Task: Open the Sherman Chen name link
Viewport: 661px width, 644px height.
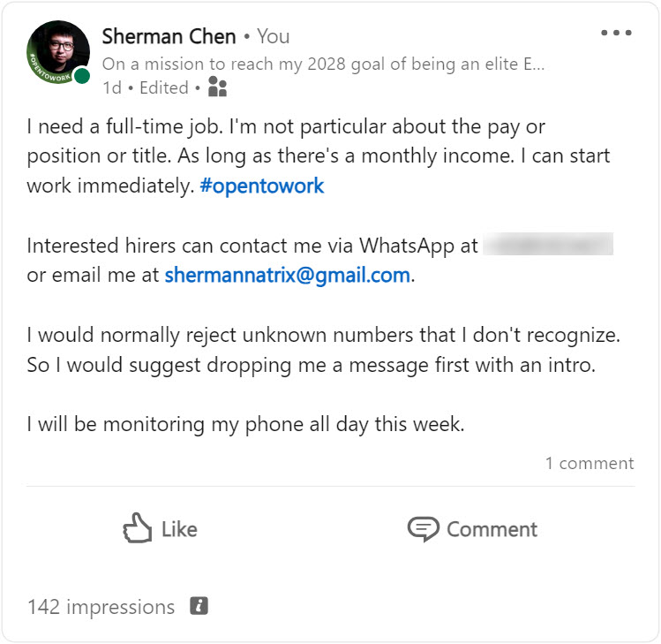Action: [169, 36]
